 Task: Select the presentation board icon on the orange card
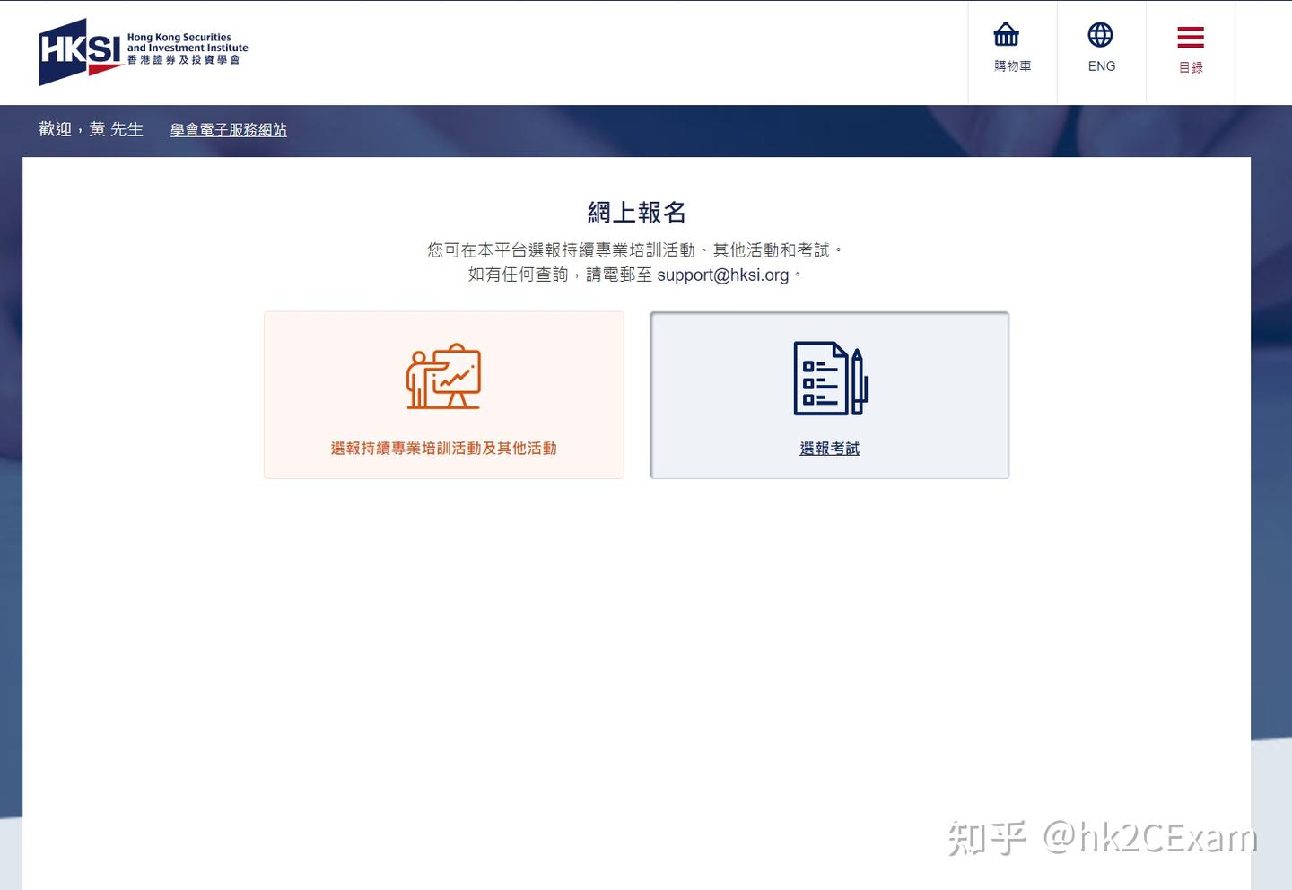[x=443, y=377]
